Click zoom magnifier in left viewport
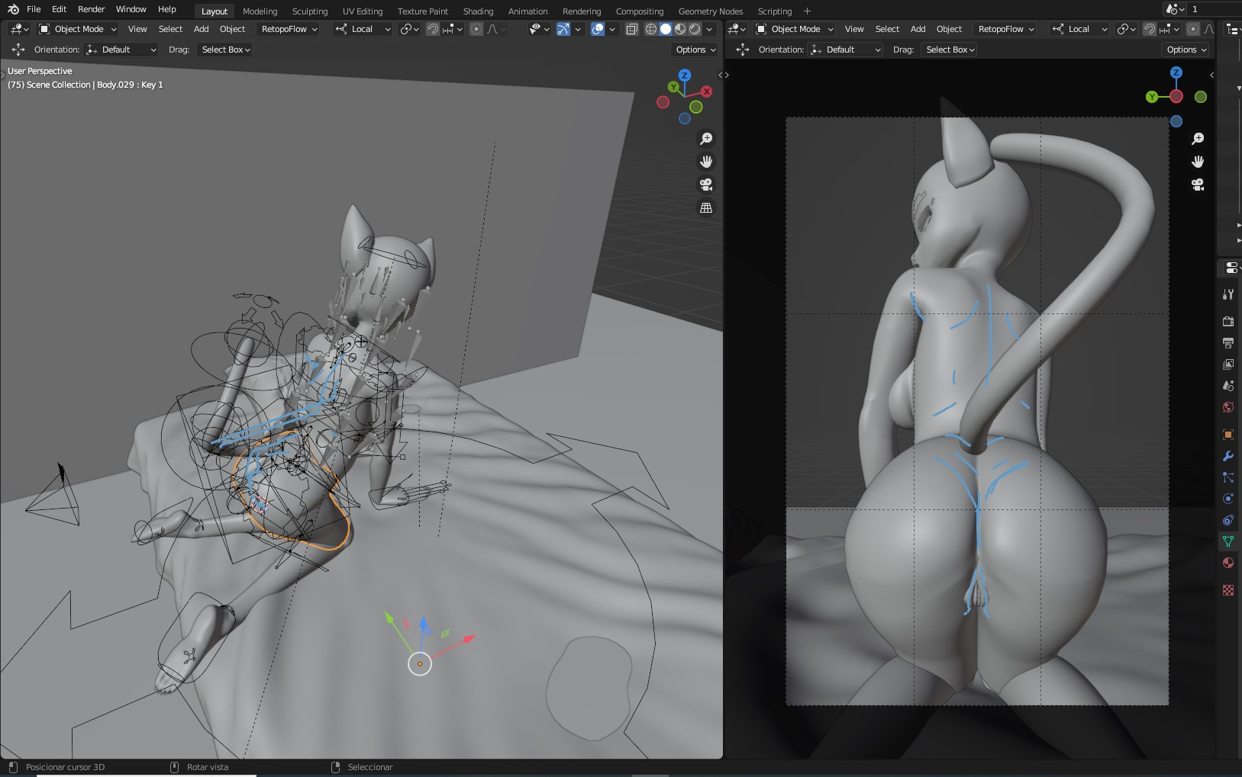 pos(706,139)
